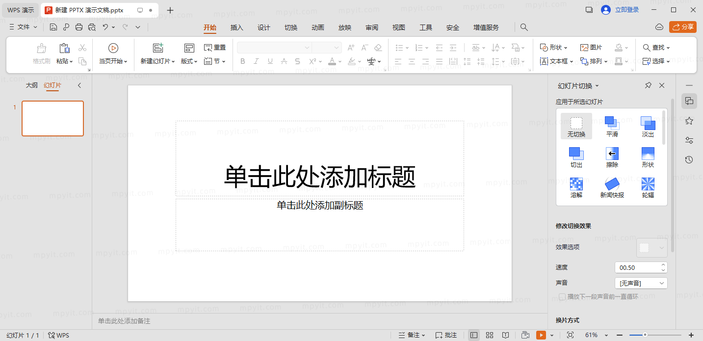
Task: Open the 形状 shapes dropdown
Action: (x=554, y=48)
